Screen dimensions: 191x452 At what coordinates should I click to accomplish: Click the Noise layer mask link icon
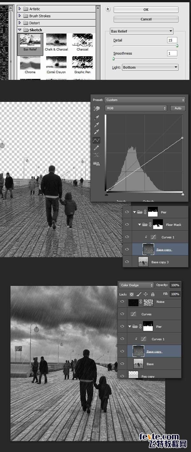[141, 302]
